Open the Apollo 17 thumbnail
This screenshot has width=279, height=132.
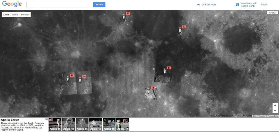coord(123,124)
